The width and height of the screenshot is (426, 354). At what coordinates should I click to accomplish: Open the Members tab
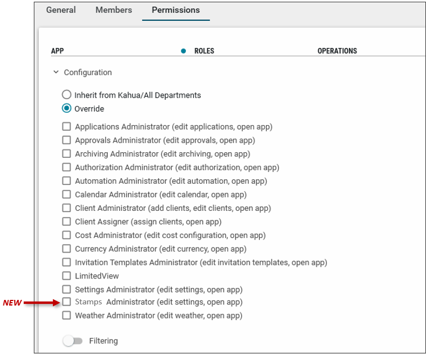click(113, 10)
